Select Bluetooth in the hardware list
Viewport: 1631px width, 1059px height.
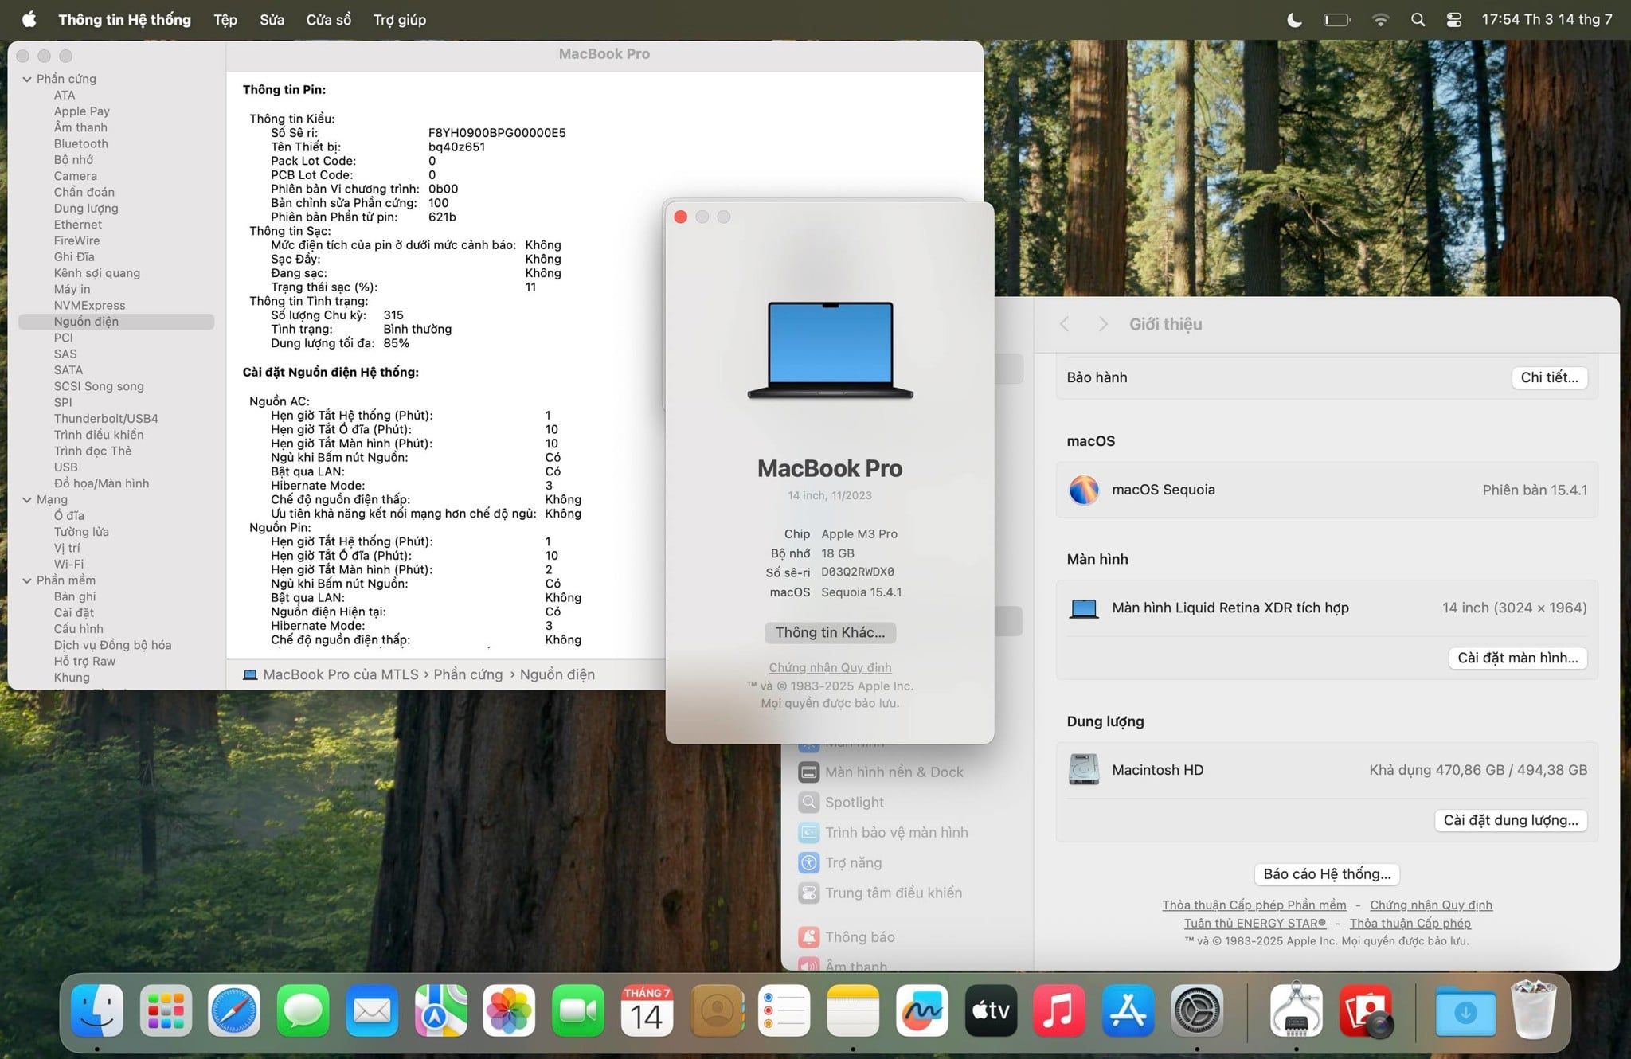coord(80,143)
